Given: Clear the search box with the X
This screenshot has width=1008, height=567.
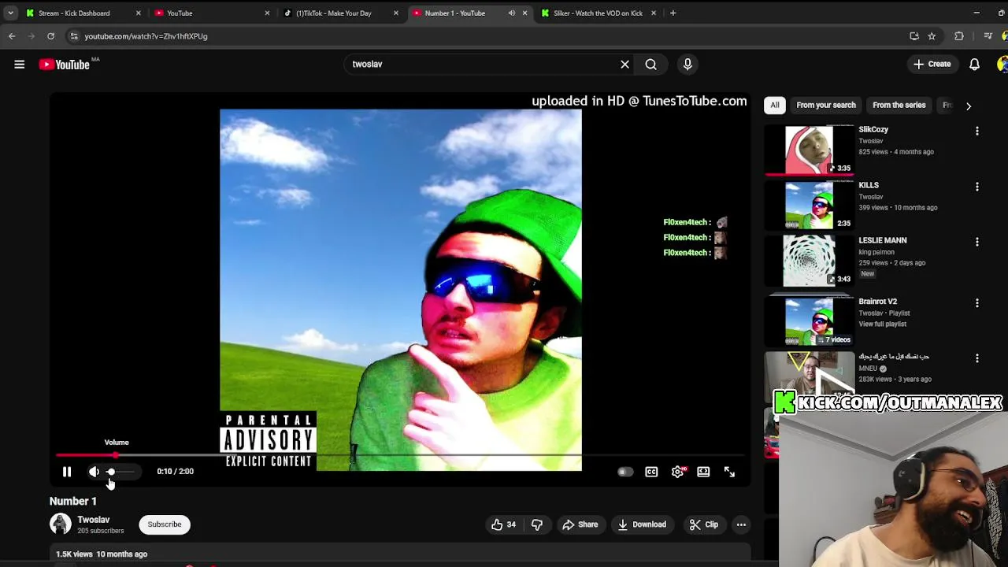Looking at the screenshot, I should 625,65.
